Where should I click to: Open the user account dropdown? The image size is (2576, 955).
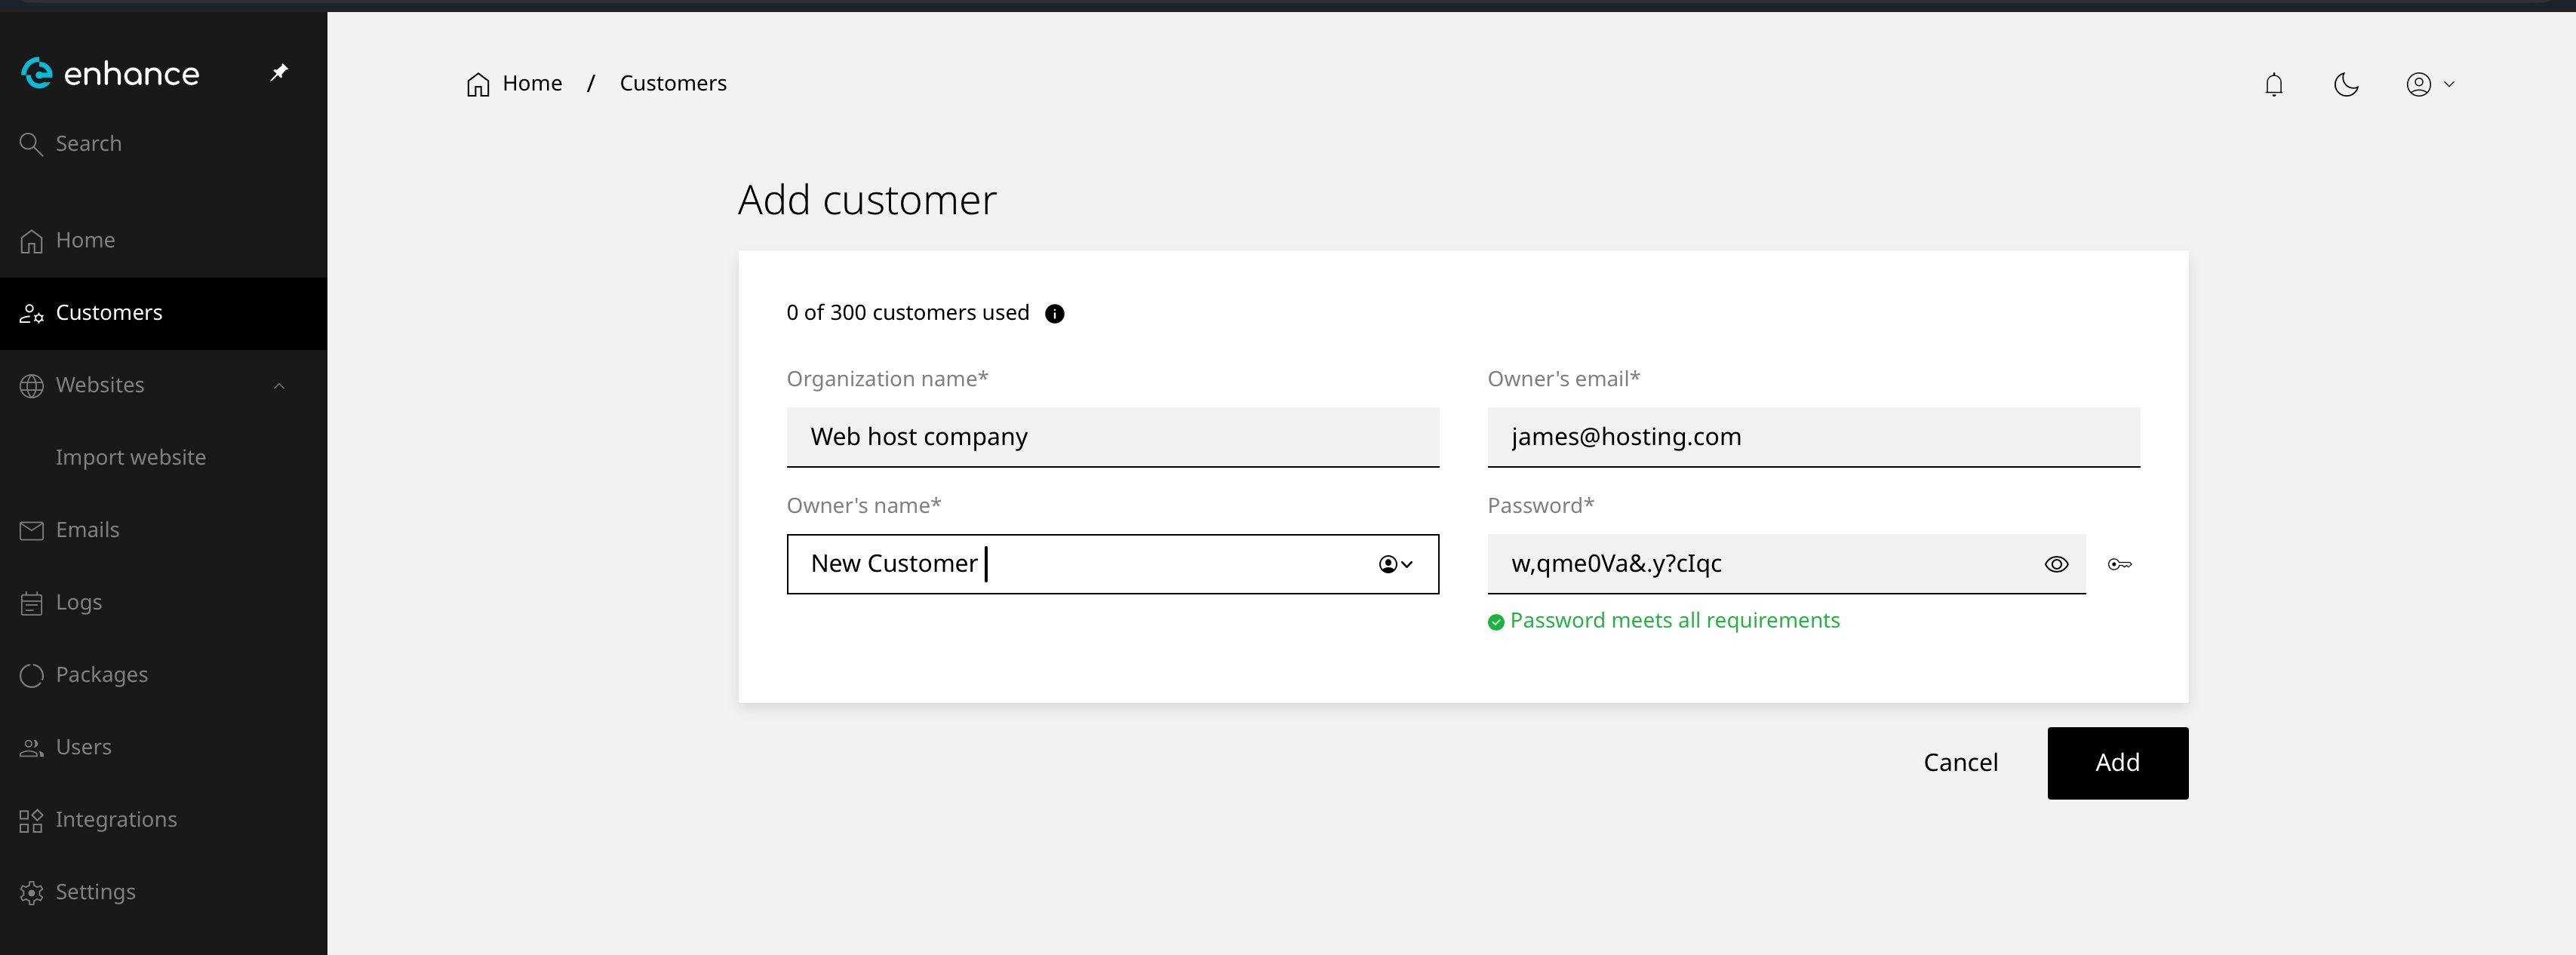[2429, 84]
